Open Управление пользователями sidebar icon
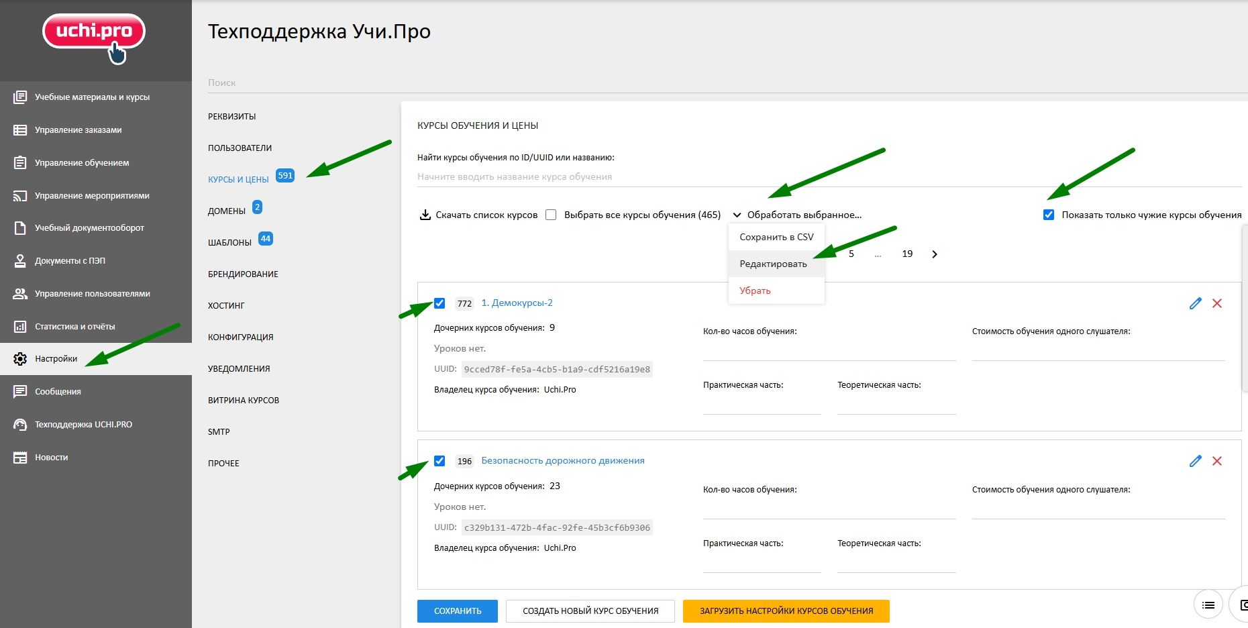The image size is (1248, 628). click(20, 294)
